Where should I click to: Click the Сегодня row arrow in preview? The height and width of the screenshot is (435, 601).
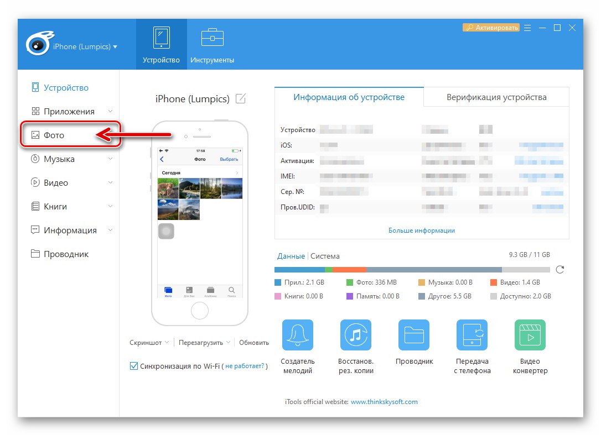(237, 172)
